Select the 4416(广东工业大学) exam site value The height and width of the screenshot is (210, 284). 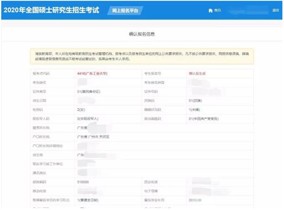(x=92, y=73)
